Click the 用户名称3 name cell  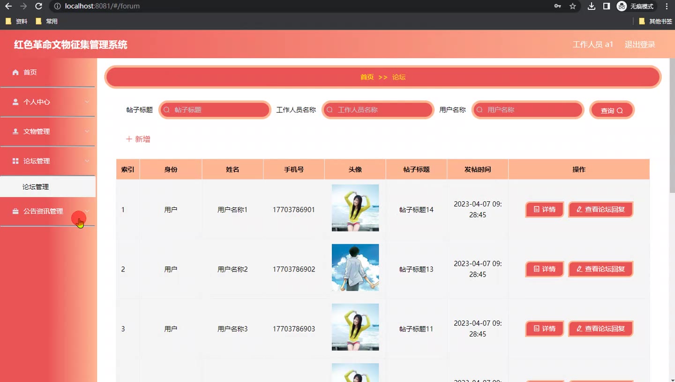(x=232, y=329)
